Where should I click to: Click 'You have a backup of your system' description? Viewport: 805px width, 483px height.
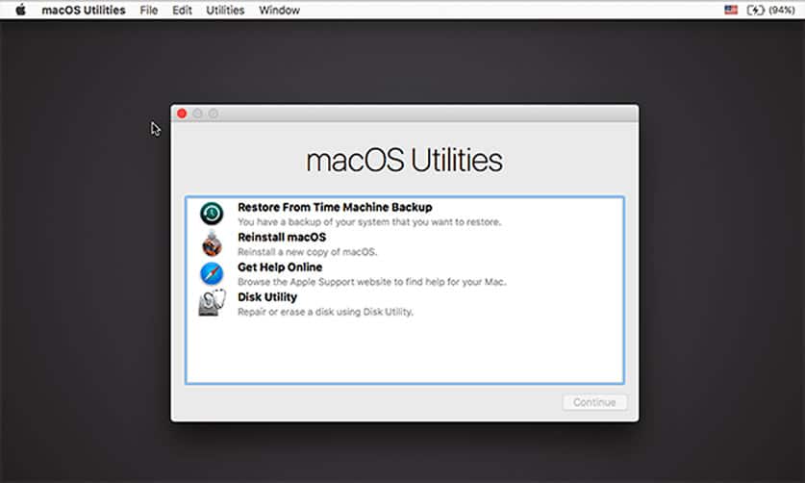point(369,222)
